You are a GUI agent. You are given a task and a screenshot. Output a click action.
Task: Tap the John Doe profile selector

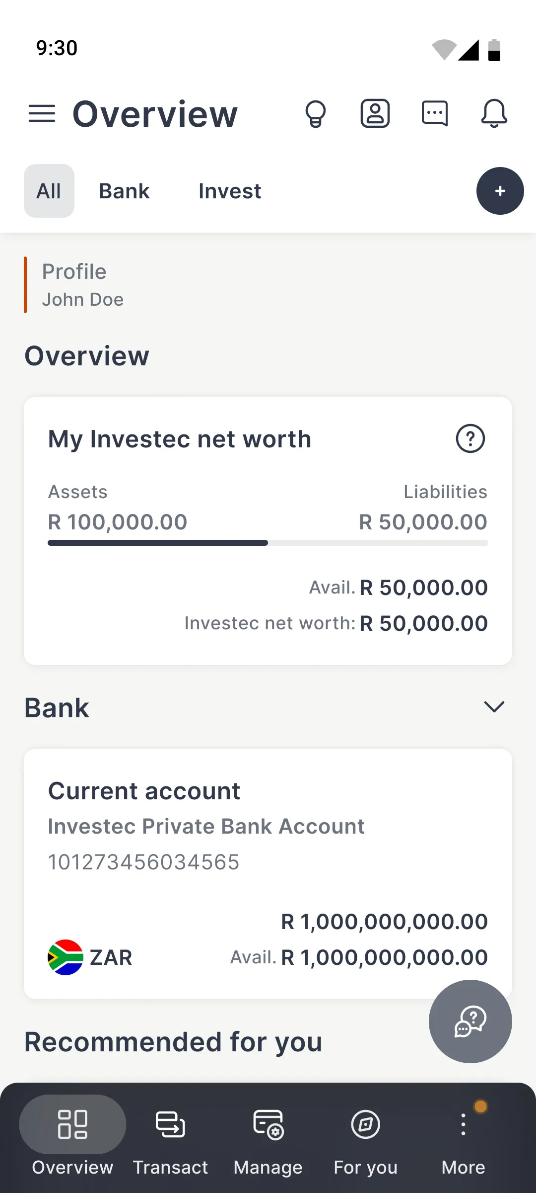pos(83,285)
